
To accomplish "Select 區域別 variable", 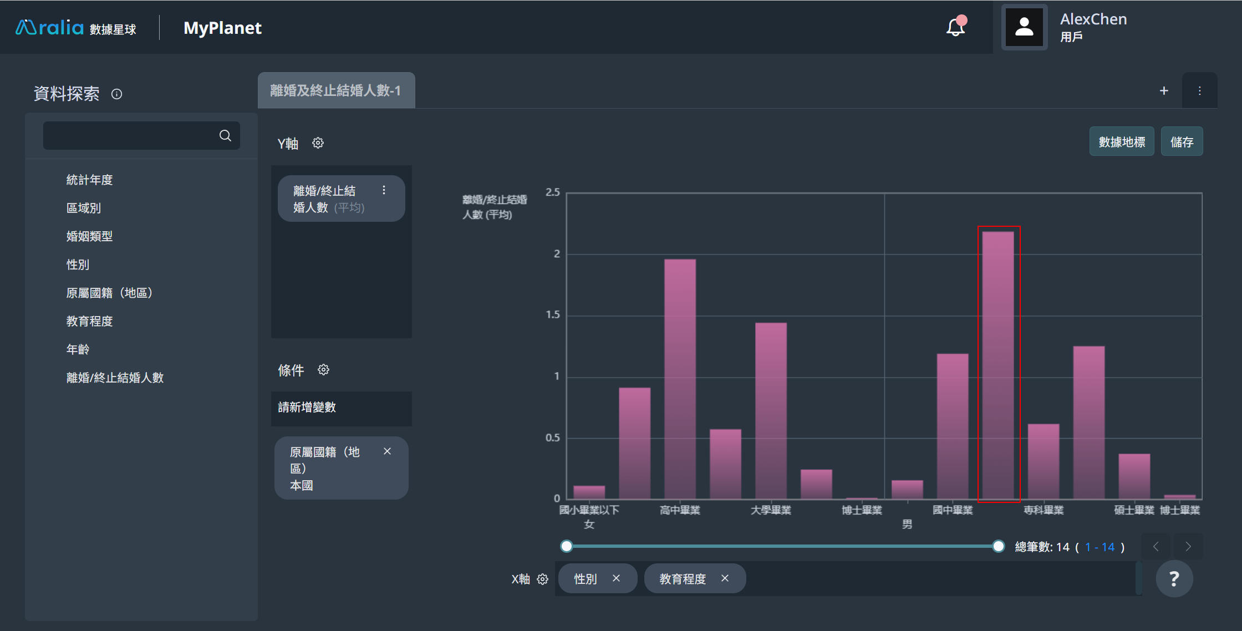I will coord(84,208).
